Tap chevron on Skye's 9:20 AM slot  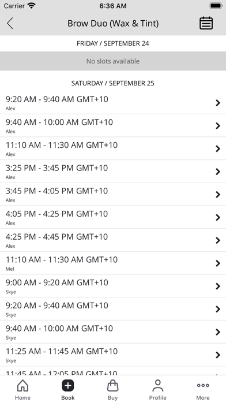coord(218,309)
